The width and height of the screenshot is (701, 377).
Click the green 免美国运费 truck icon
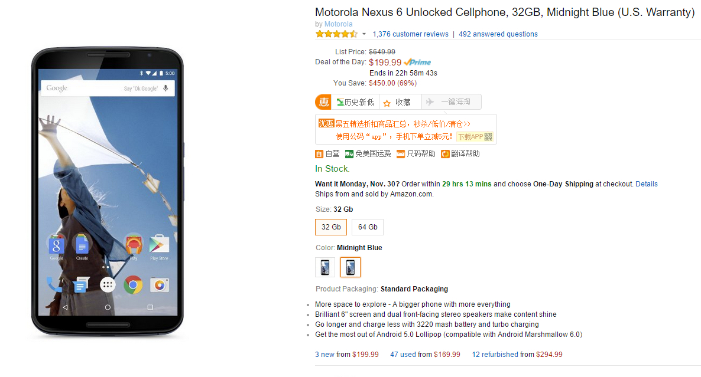click(x=349, y=154)
